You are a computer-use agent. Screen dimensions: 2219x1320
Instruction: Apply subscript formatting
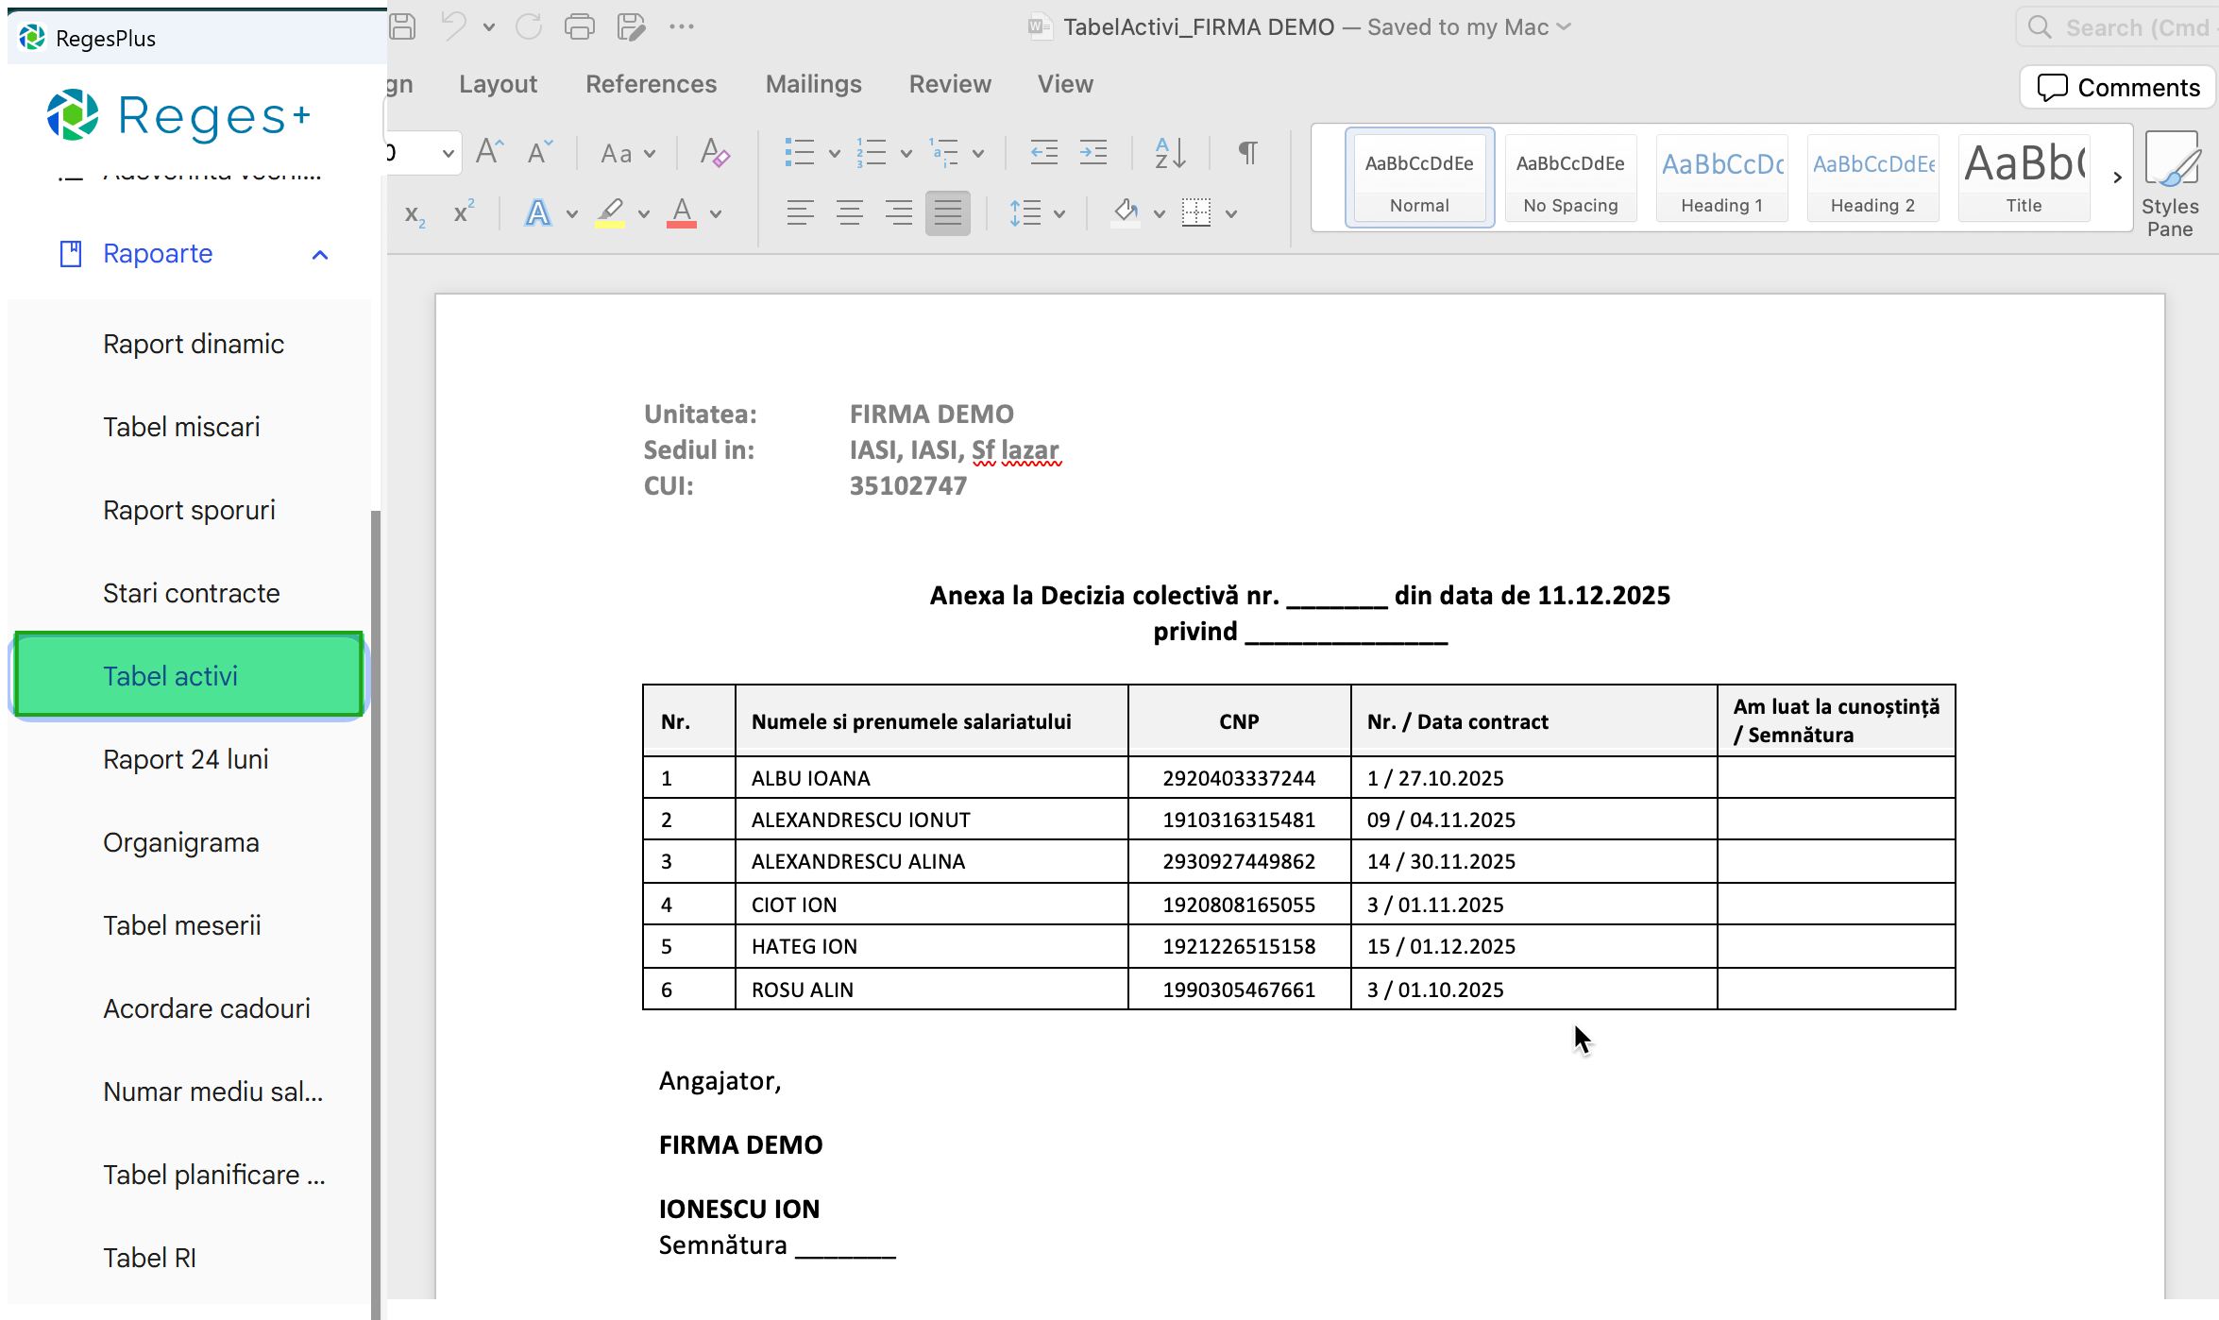(x=414, y=213)
